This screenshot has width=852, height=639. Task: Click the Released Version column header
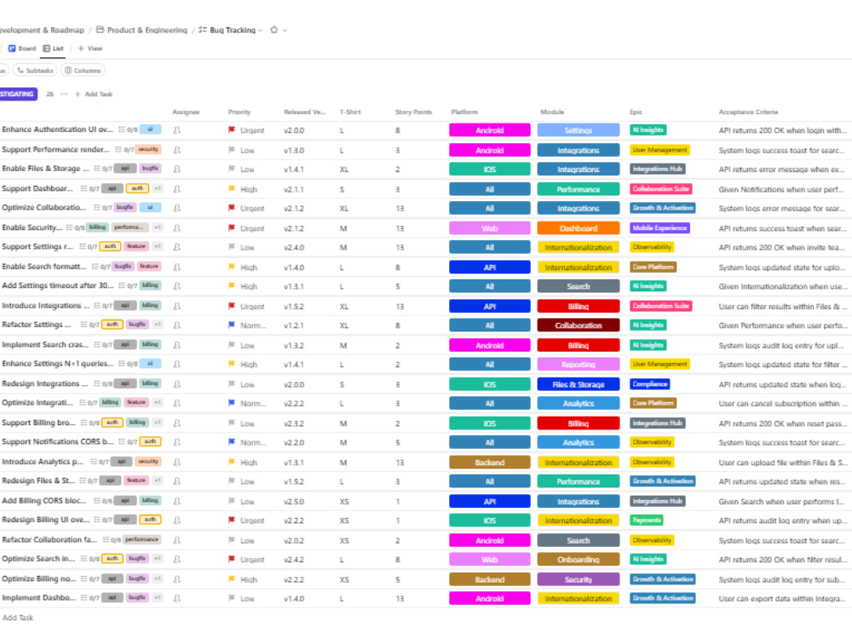coord(304,112)
